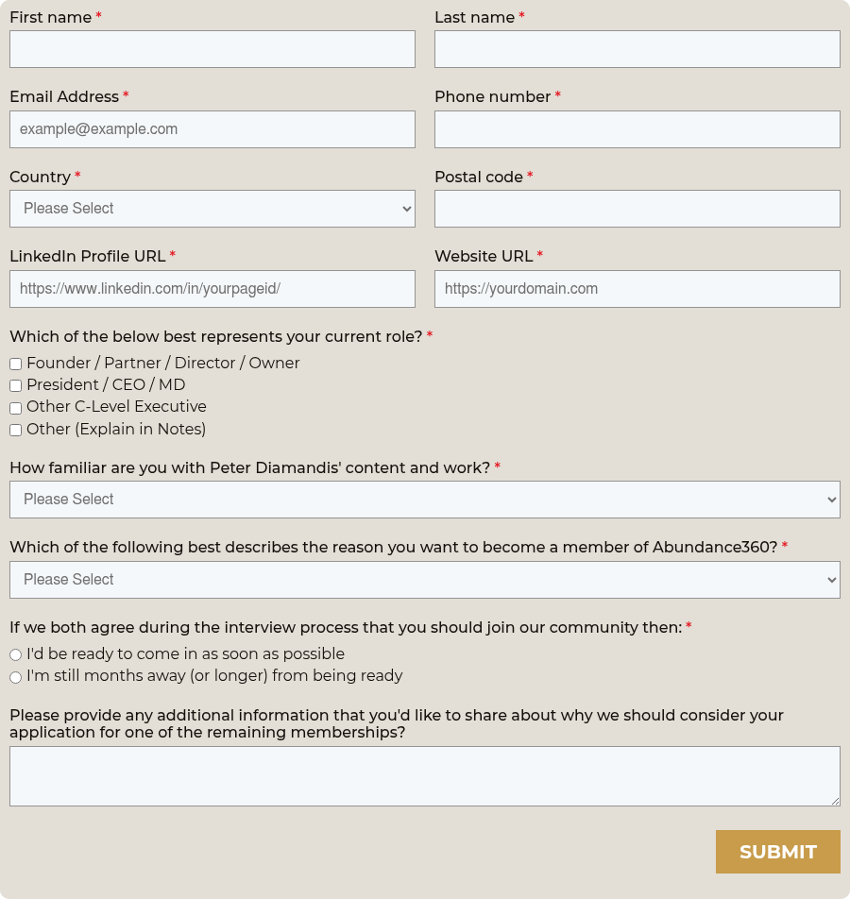Screen dimensions: 850x899
Task: Select Other C-Level Executive checkbox
Action: [x=16, y=408]
